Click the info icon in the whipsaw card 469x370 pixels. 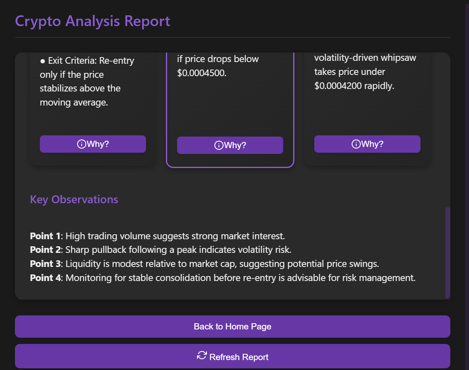(x=356, y=144)
